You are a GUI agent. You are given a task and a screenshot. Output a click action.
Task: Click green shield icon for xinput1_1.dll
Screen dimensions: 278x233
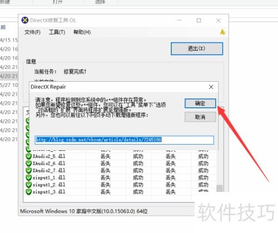29,177
